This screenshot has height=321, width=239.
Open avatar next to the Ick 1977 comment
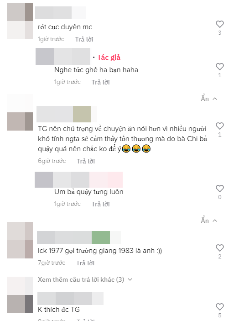point(20,240)
